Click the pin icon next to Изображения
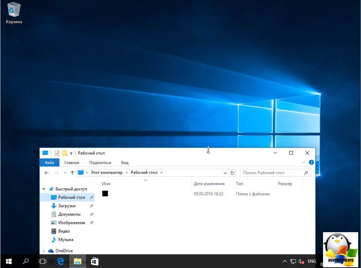 [92, 223]
